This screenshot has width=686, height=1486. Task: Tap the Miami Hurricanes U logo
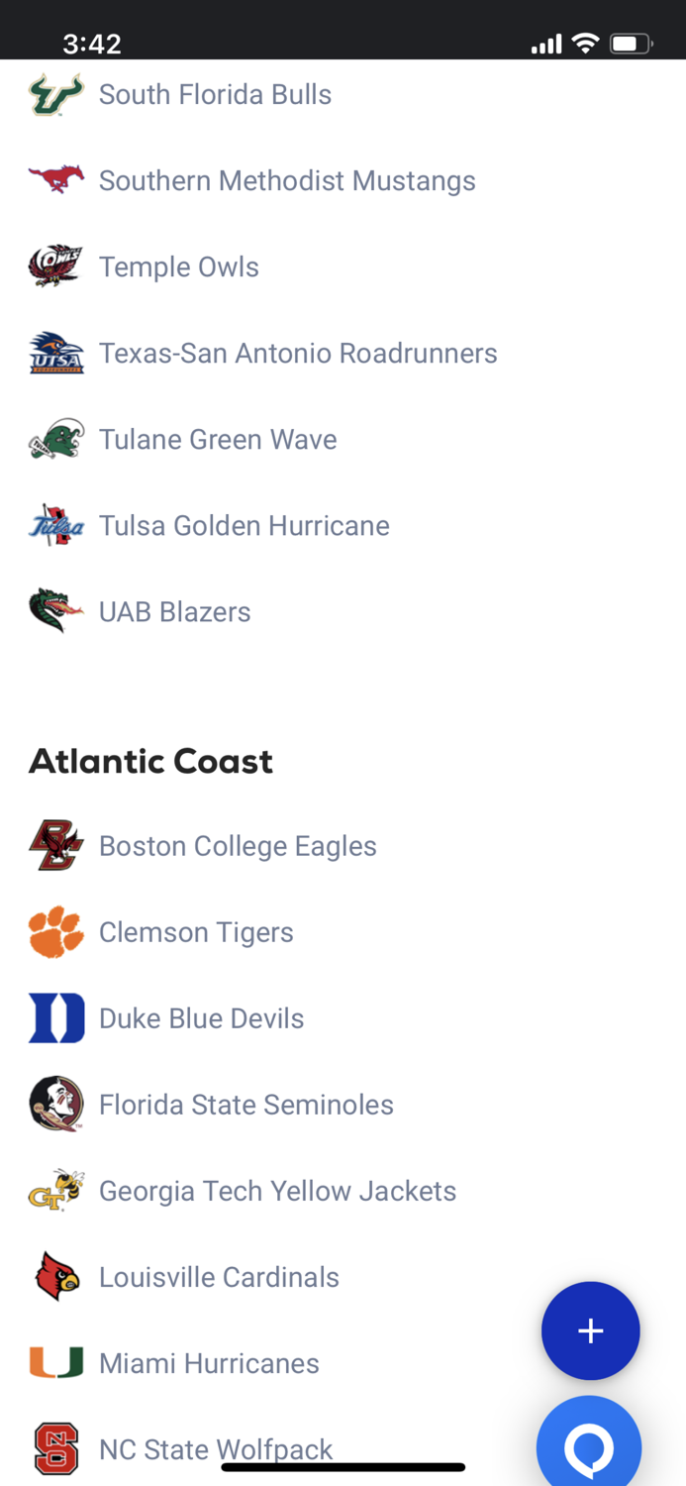click(55, 1362)
